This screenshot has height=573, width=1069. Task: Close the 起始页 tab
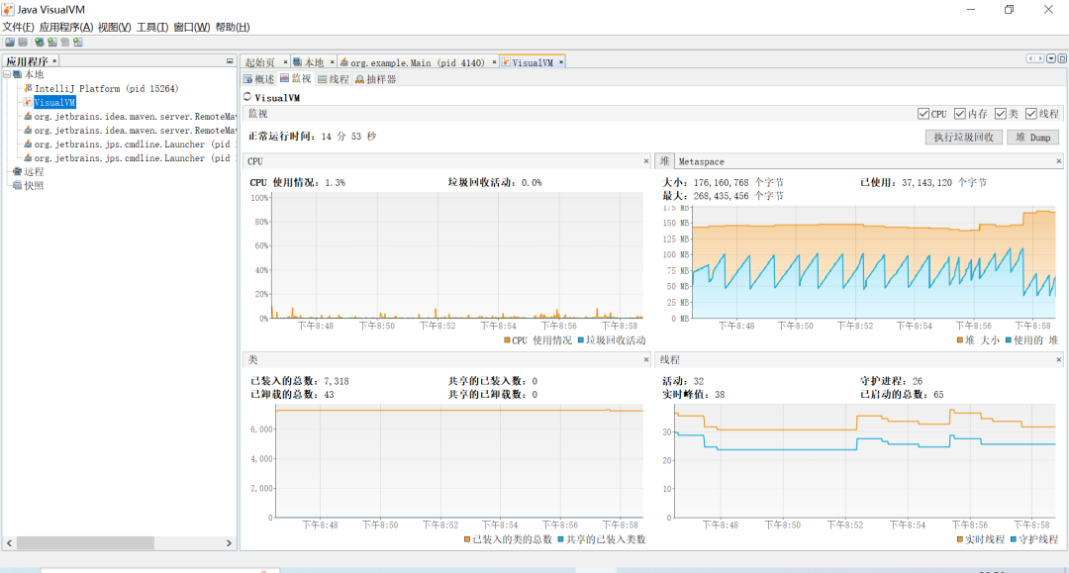pyautogui.click(x=285, y=62)
